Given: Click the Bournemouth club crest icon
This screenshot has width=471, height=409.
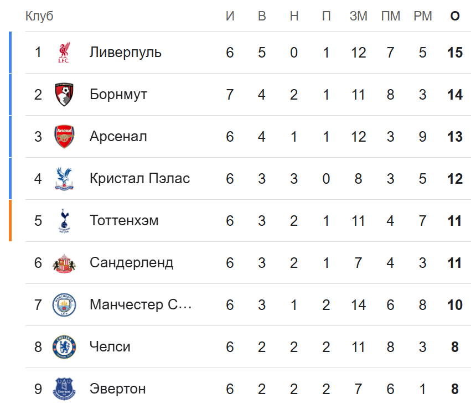Looking at the screenshot, I should (64, 95).
